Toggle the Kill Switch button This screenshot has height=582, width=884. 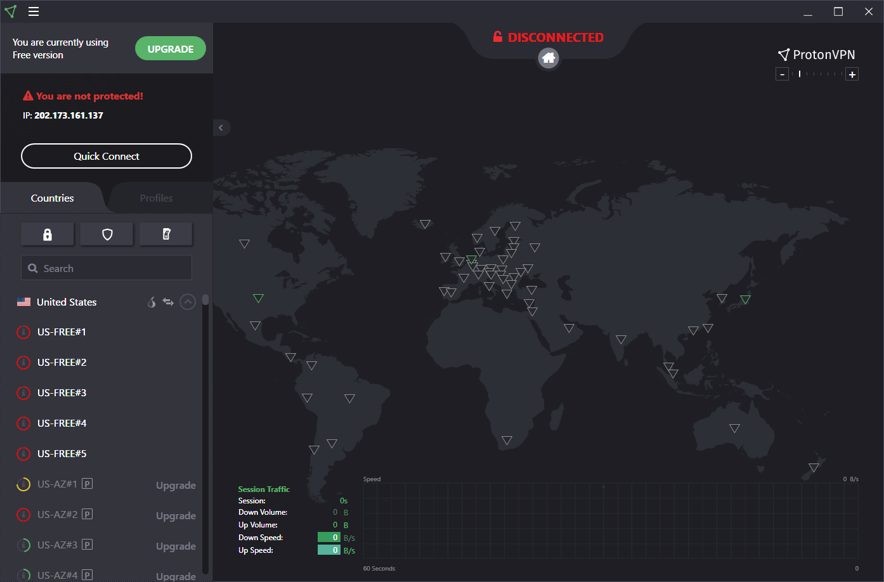[x=166, y=235]
